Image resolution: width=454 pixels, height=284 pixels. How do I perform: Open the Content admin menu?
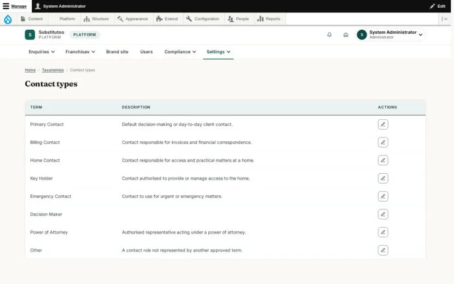pyautogui.click(x=32, y=19)
